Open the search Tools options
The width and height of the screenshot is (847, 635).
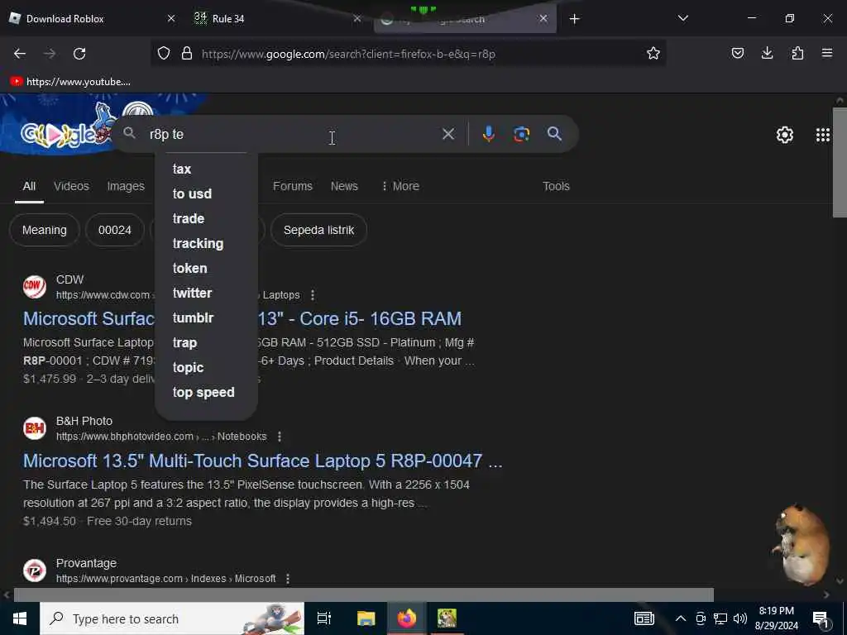[556, 186]
